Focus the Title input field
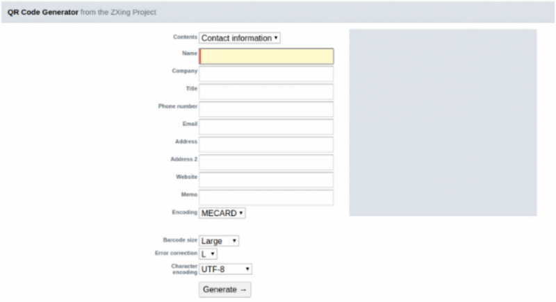 [266, 92]
